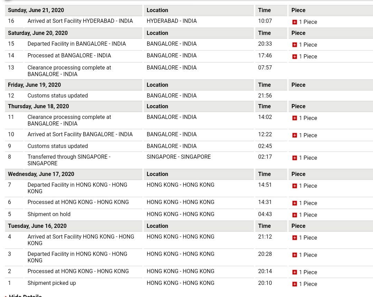This screenshot has width=373, height=297.
Task: Expand piece for Shipment on hold row
Action: [x=295, y=215]
